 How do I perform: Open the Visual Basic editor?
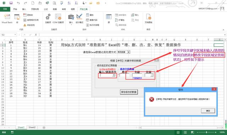pyautogui.click(x=7, y=19)
